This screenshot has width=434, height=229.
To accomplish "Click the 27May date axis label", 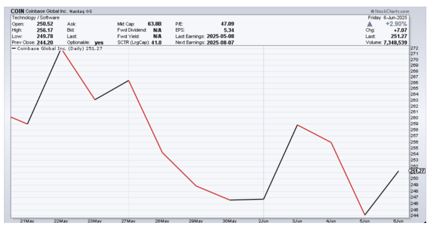I will 128,221.
